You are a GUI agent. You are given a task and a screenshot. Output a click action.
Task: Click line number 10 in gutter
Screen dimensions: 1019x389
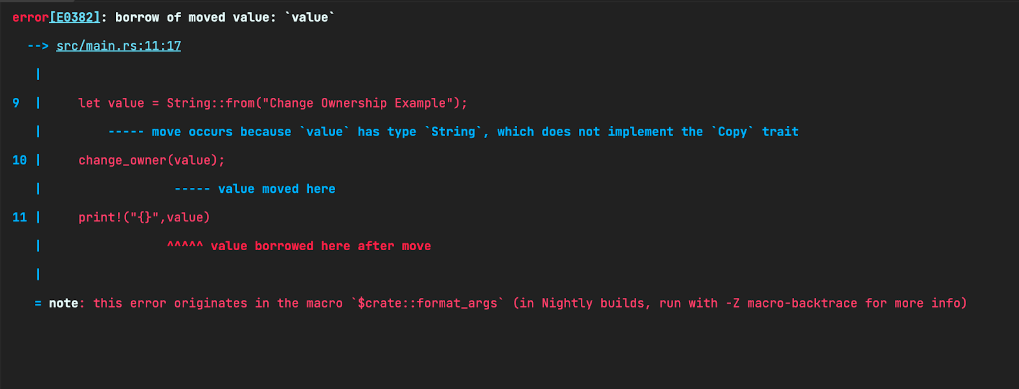click(20, 160)
